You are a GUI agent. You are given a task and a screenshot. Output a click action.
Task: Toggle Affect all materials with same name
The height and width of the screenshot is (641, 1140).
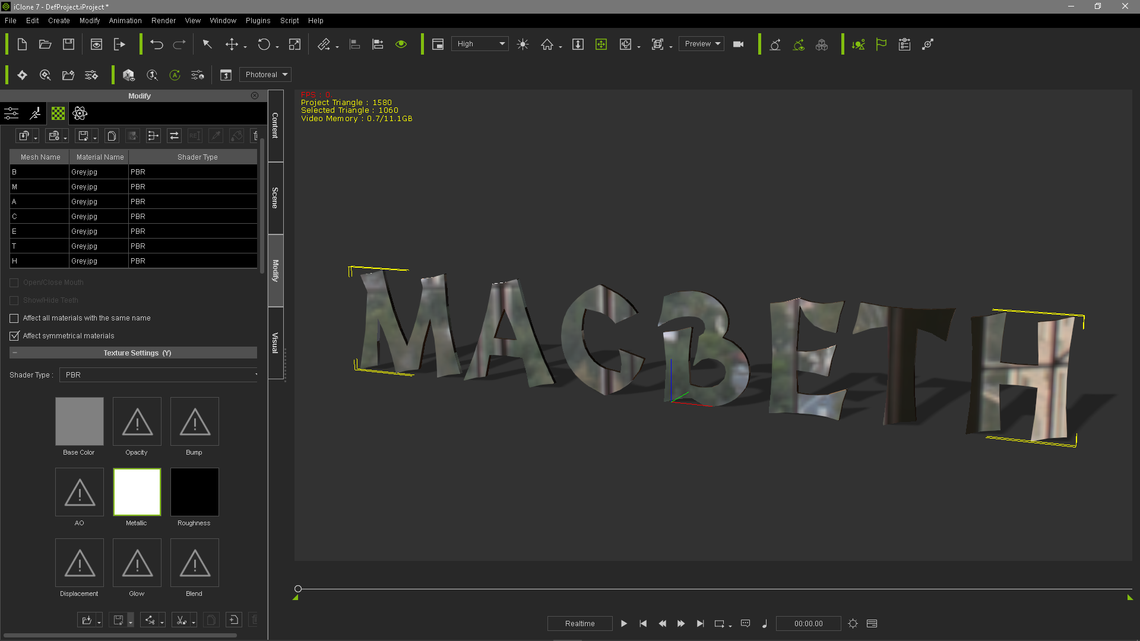(x=14, y=318)
